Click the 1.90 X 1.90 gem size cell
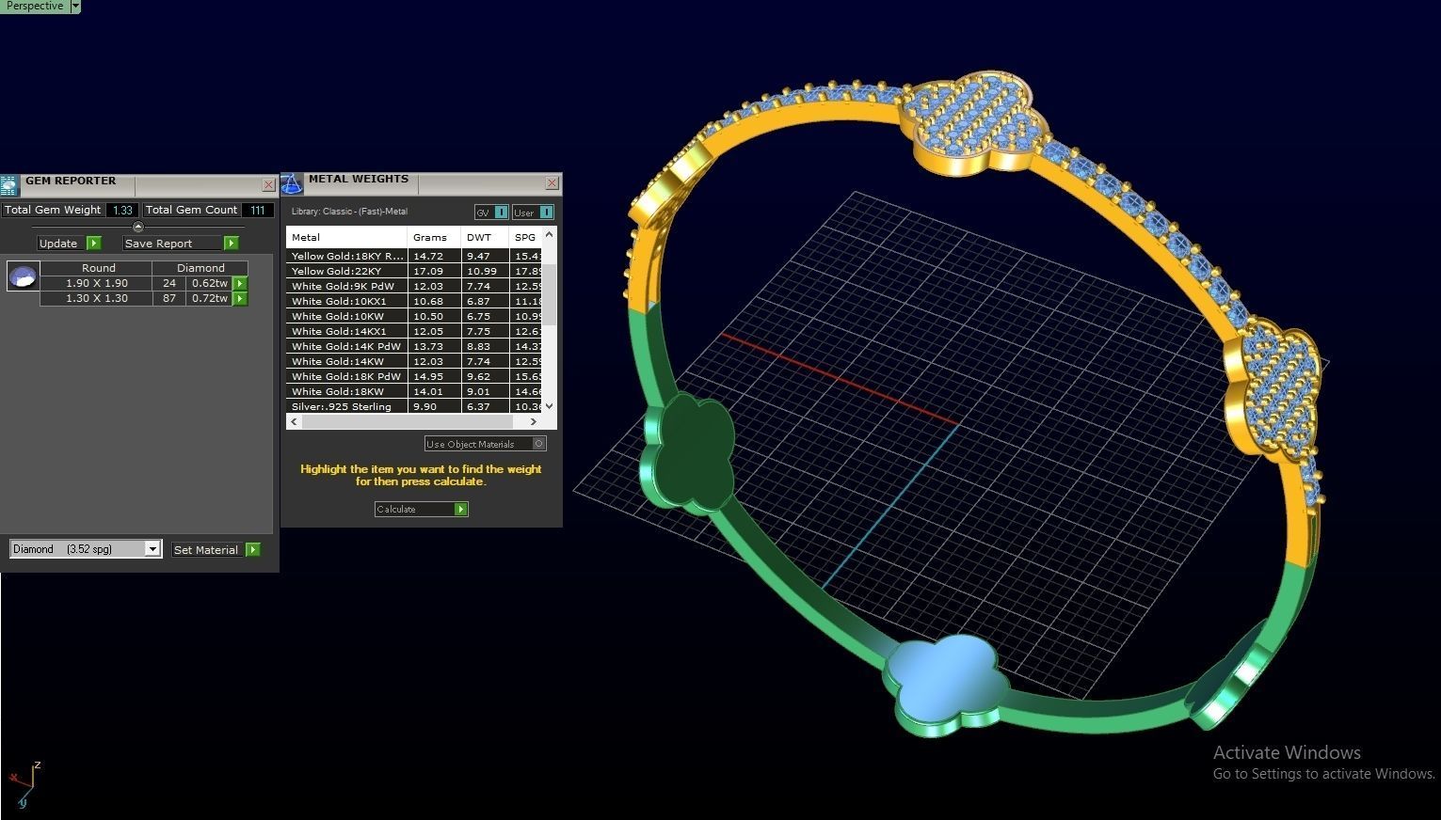Screen dimensions: 1441x820 point(96,283)
